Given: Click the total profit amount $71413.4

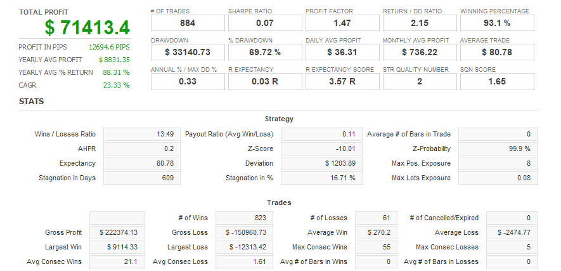Looking at the screenshot, I should pos(87,28).
